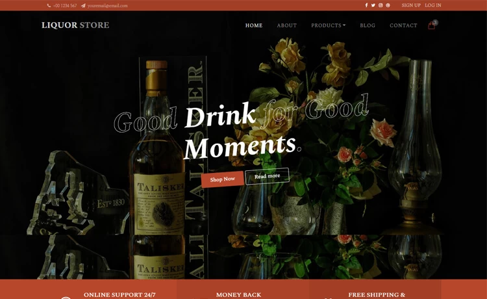Viewport: 487px width, 299px height.
Task: Expand the Products dropdown menu
Action: point(329,25)
